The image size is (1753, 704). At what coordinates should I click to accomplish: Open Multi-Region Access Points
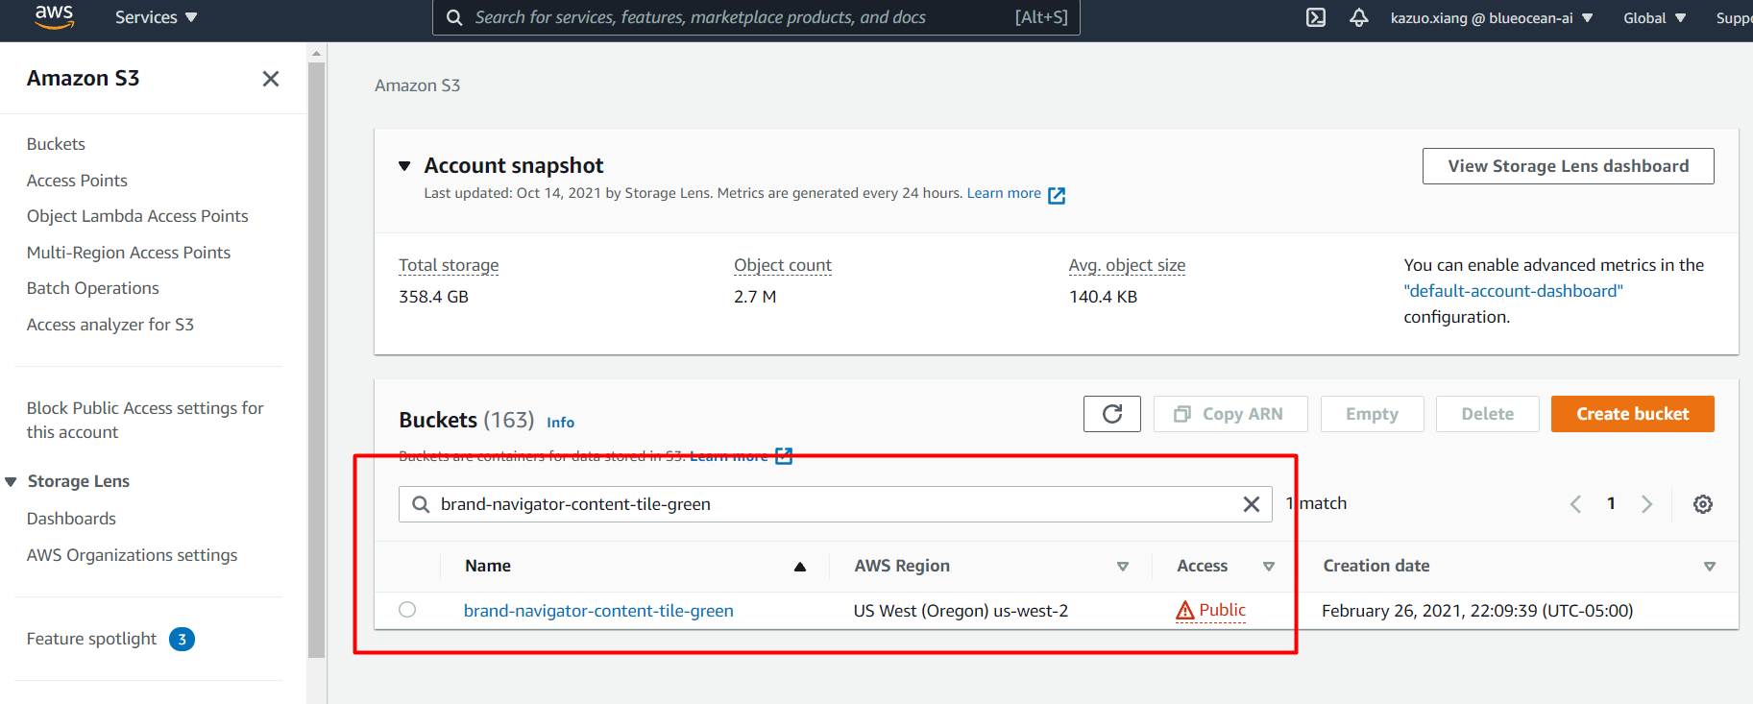pos(129,253)
